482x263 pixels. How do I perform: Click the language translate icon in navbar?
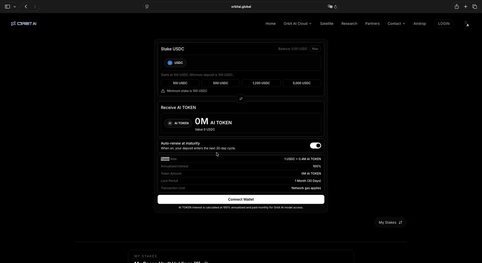point(466,24)
